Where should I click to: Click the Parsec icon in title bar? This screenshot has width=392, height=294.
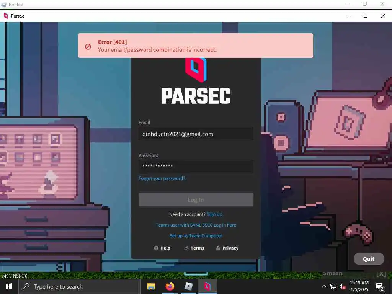[x=6, y=16]
